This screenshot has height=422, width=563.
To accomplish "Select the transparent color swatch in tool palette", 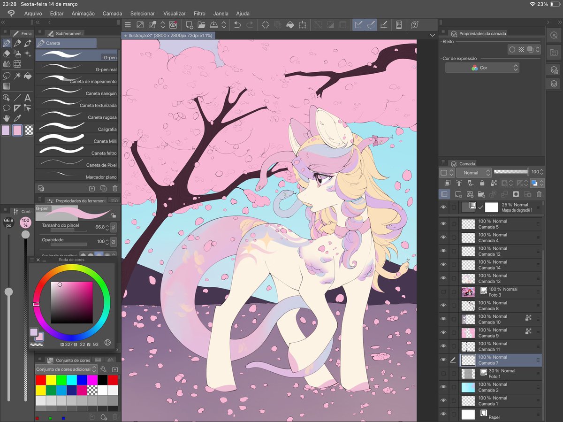I will click(x=29, y=130).
